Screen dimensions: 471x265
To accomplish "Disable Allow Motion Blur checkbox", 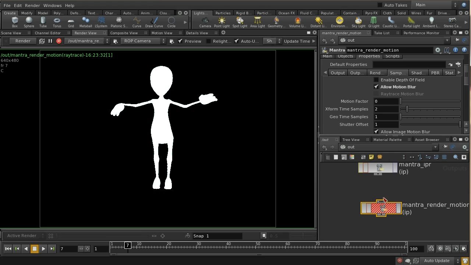I will coord(376,87).
